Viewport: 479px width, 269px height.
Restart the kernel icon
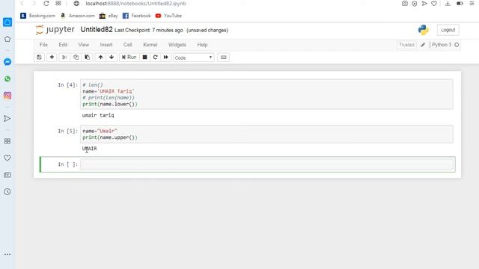coord(155,58)
